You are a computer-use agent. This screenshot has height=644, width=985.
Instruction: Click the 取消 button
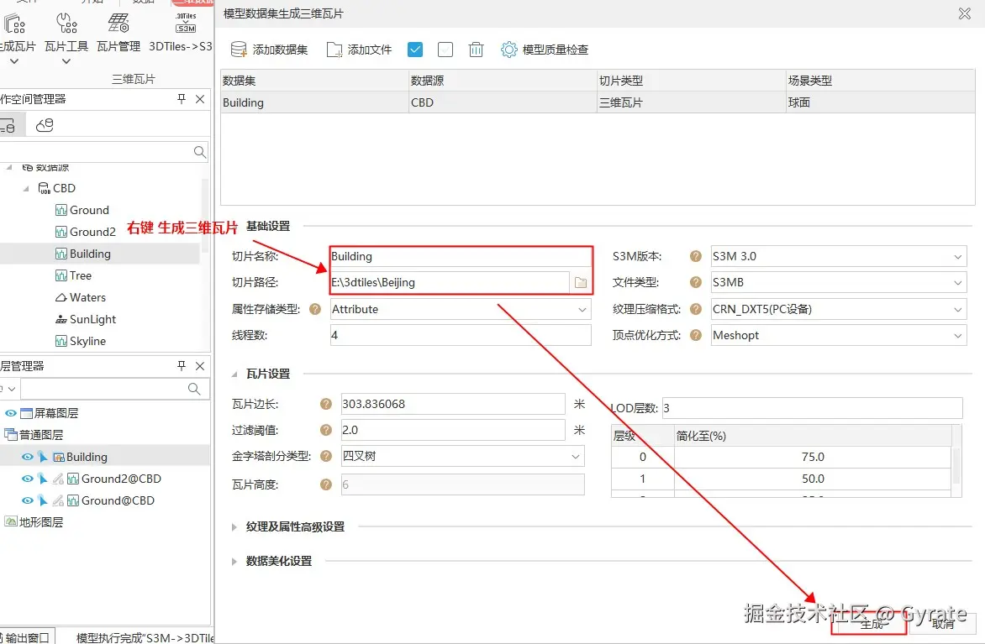point(942,626)
